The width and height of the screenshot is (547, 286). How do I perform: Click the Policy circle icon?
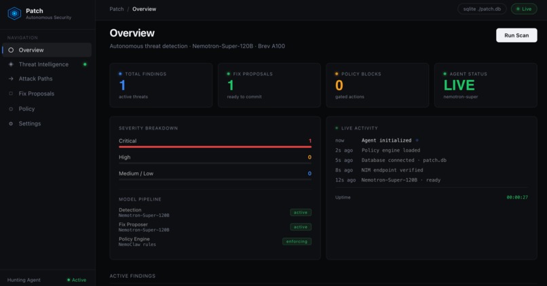click(11, 109)
